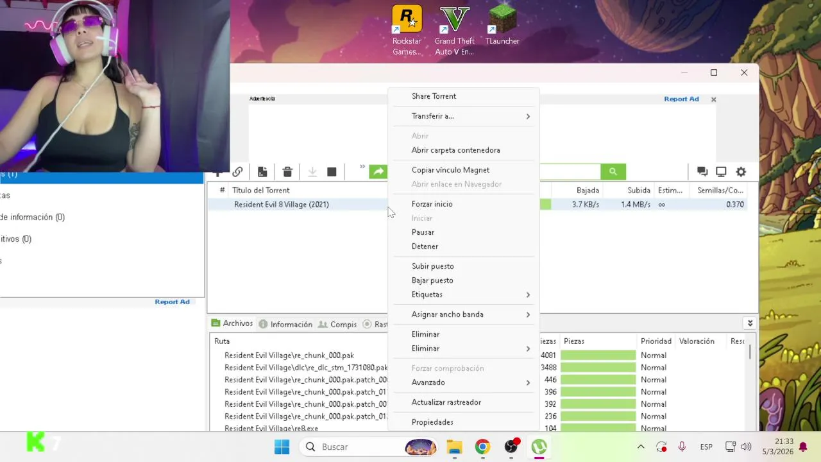Open Grand Theft Auto V desktop shortcut
821x462 pixels.
coord(455,31)
